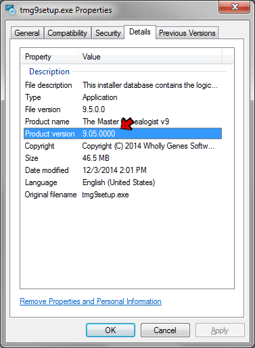Click the tmg9setup.exe installer icon in title bar
This screenshot has width=255, height=348.
pos(11,10)
